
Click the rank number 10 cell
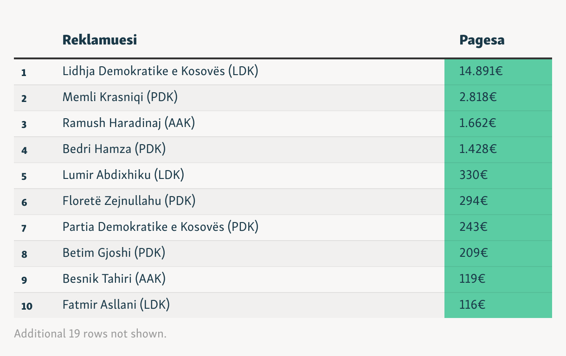coord(27,305)
